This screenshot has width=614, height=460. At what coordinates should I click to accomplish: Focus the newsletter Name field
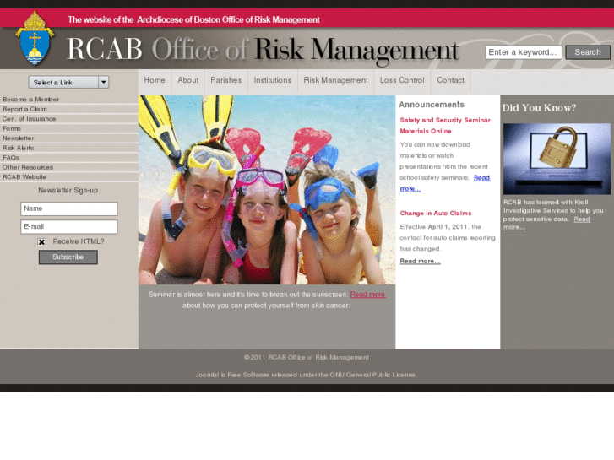click(x=69, y=208)
